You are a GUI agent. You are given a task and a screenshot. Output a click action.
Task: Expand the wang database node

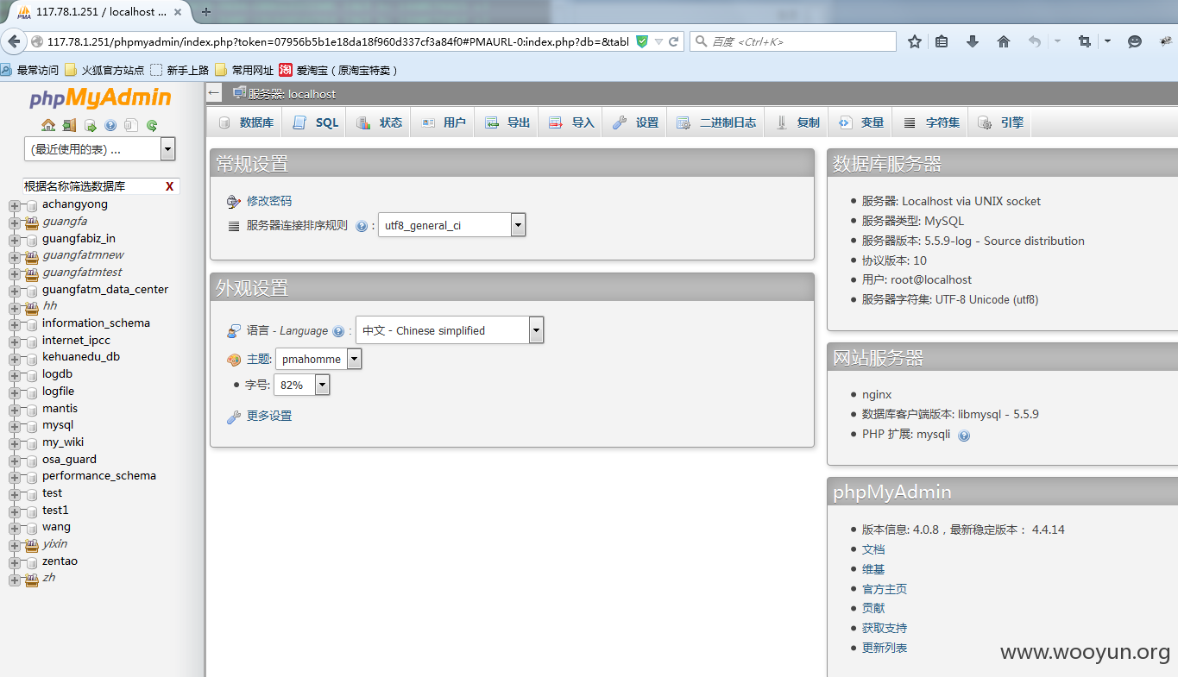(x=14, y=528)
